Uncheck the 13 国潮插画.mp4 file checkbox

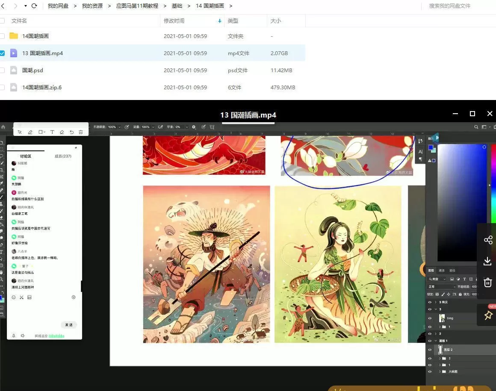point(3,53)
